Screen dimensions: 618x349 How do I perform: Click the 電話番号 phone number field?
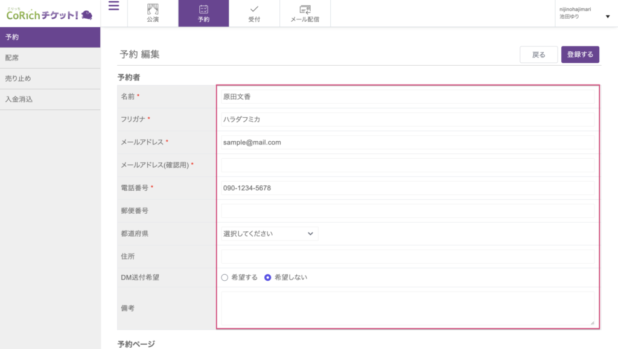[407, 188]
